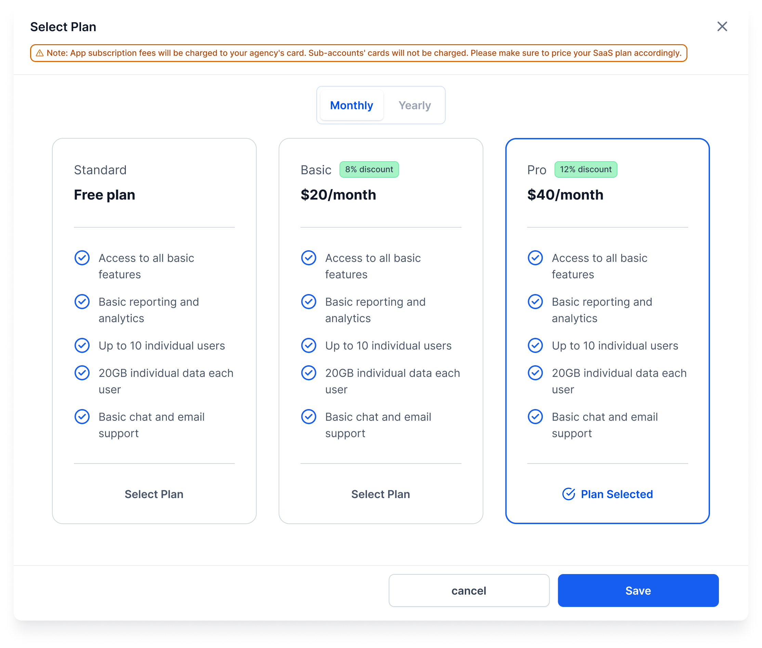Image resolution: width=762 pixels, height=648 pixels.
Task: Click the 8% discount badge
Action: click(369, 169)
